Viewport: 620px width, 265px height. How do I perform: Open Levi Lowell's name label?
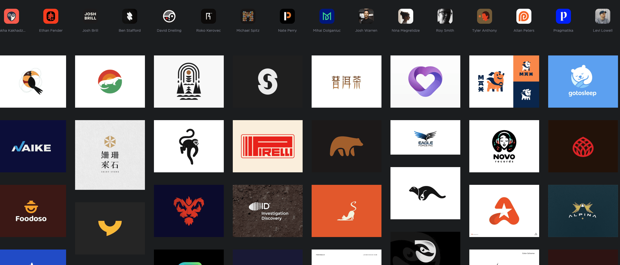603,30
